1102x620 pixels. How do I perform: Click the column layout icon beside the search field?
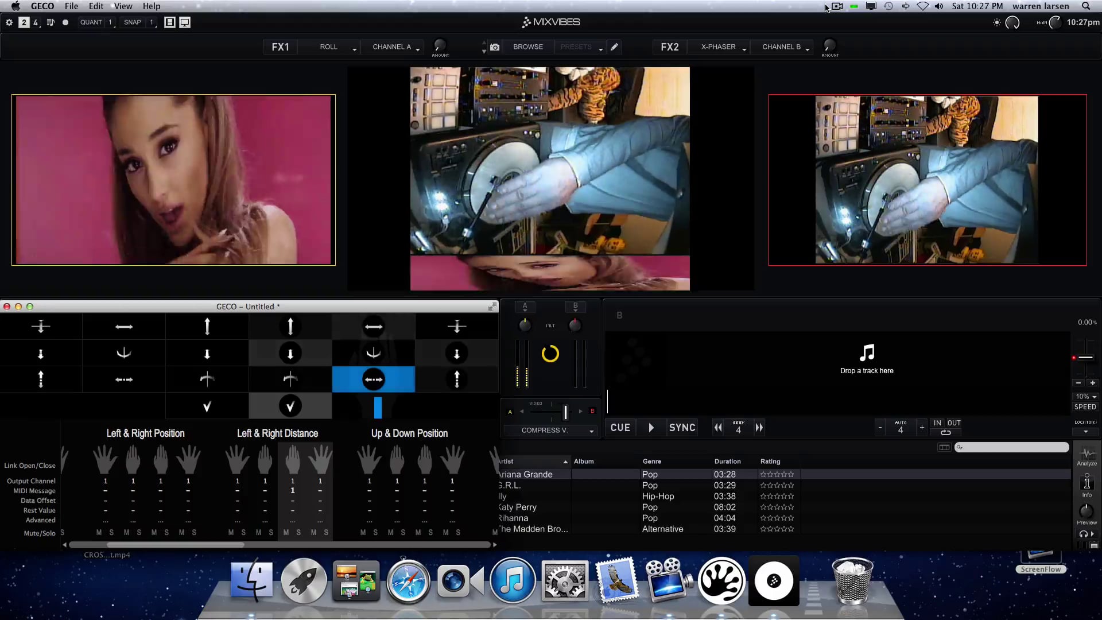click(944, 447)
